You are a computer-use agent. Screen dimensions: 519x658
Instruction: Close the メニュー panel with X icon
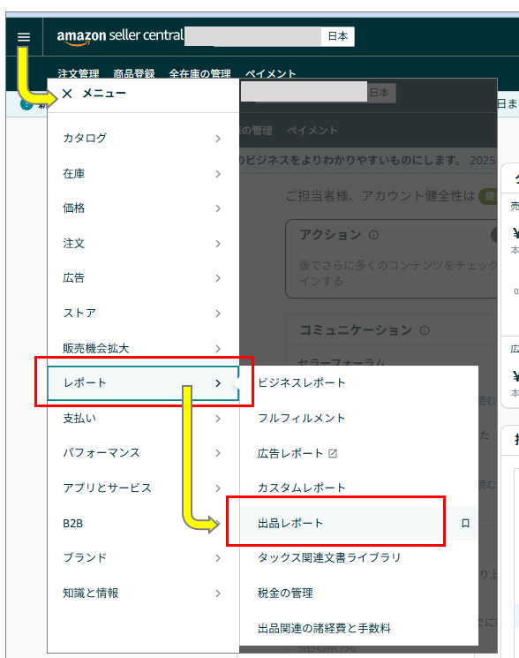[67, 94]
